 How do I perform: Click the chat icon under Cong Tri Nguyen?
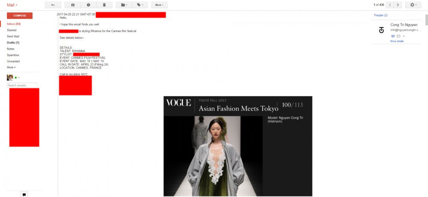[x=393, y=36]
